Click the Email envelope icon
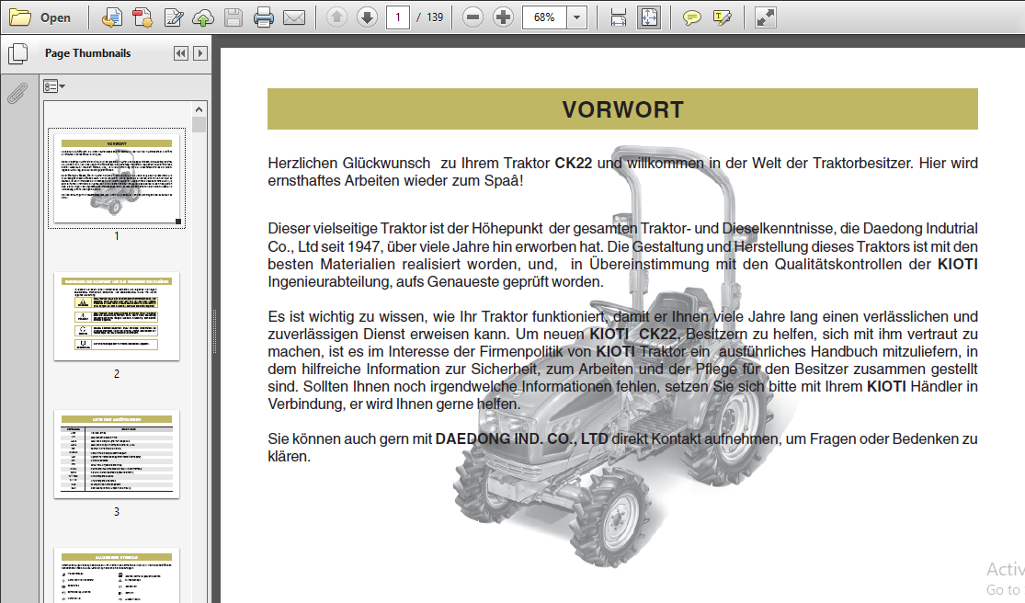This screenshot has width=1025, height=603. pyautogui.click(x=294, y=17)
